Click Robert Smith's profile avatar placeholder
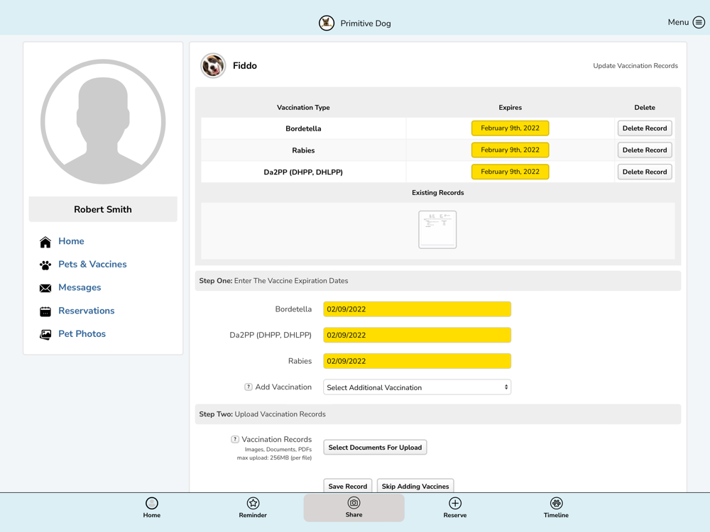The height and width of the screenshot is (532, 710). coord(103,122)
